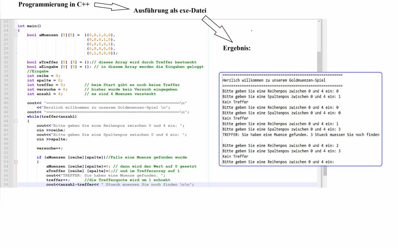Click line number 39 in the gutter
Screen dimensions: 398x248
click(6, 98)
